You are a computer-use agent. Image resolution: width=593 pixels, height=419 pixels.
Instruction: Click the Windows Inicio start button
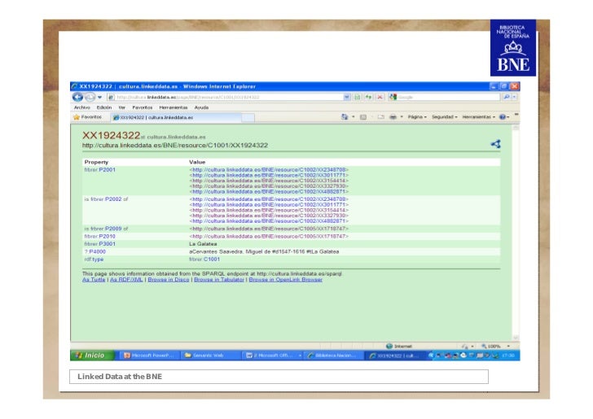(90, 356)
